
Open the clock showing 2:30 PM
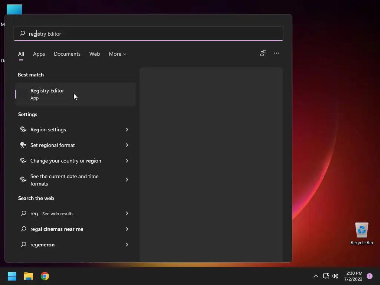(353, 276)
